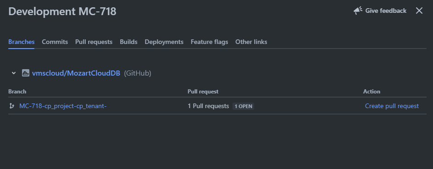This screenshot has height=169, width=433.
Task: Click the megaphone feedback icon
Action: coord(358,11)
